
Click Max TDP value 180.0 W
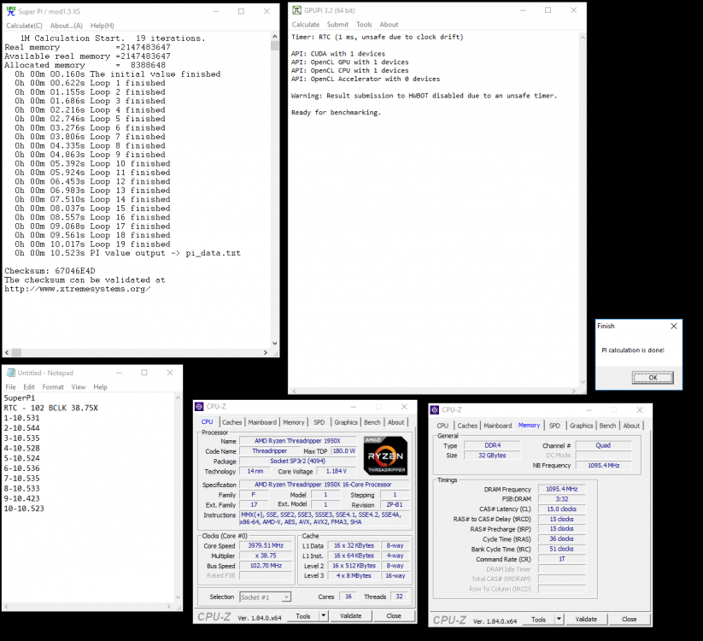[x=344, y=450]
